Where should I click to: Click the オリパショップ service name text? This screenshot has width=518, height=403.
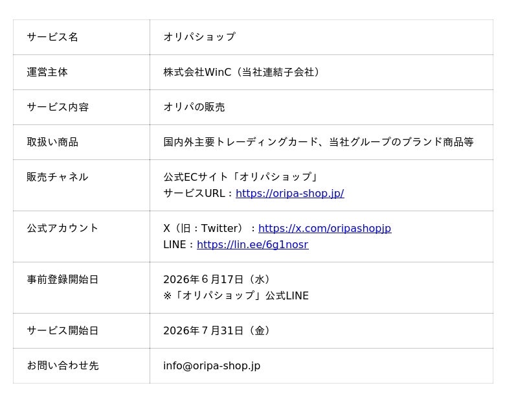click(199, 37)
